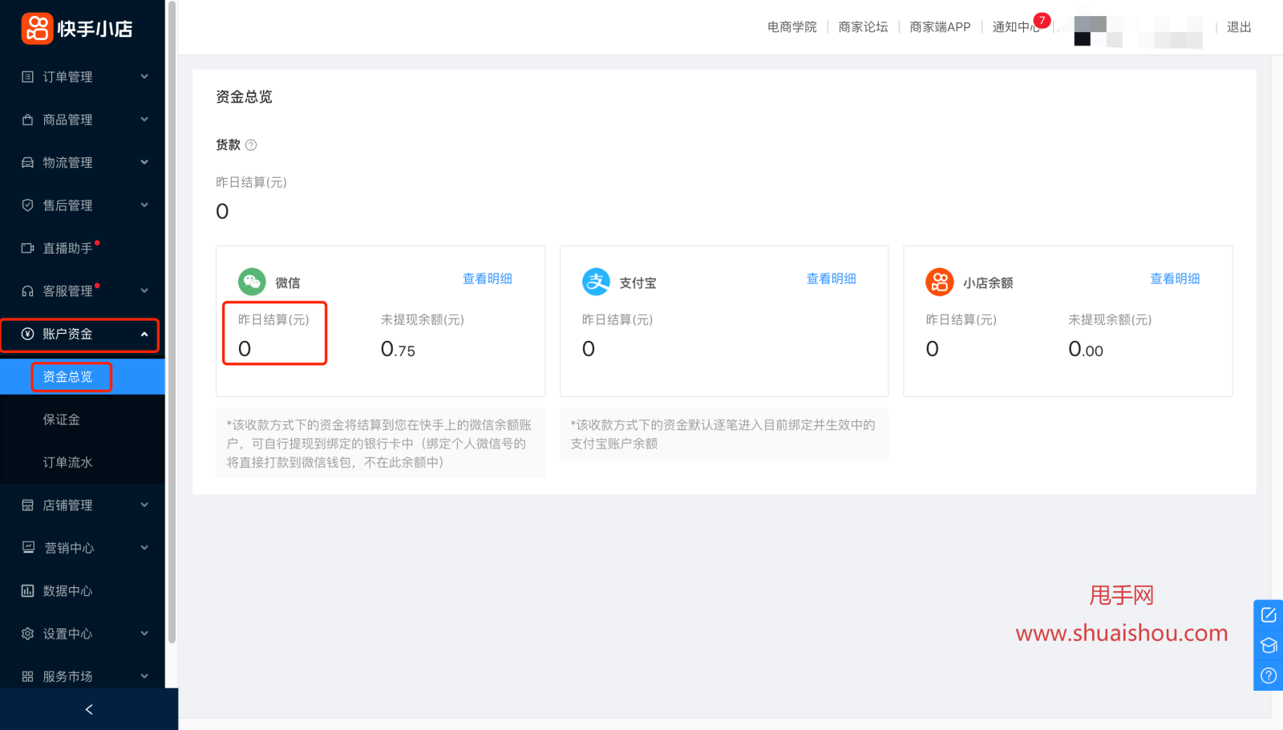
Task: Click the help question mark beside 货款
Action: click(x=251, y=145)
